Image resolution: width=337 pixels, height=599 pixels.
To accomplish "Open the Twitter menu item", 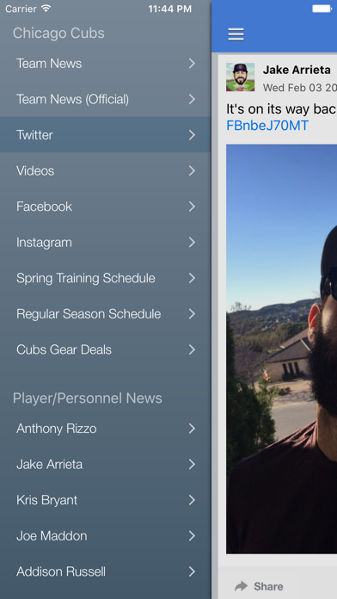I will pyautogui.click(x=106, y=135).
